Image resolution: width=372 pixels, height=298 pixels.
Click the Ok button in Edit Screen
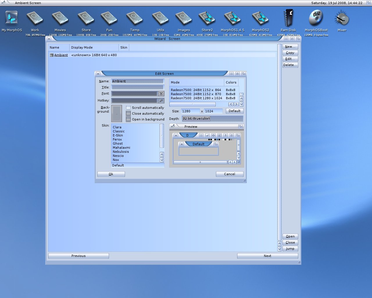pos(111,174)
